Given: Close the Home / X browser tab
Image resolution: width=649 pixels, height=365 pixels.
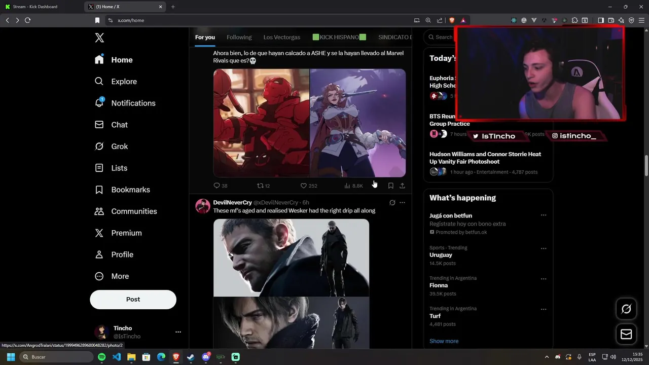Looking at the screenshot, I should coord(161,7).
